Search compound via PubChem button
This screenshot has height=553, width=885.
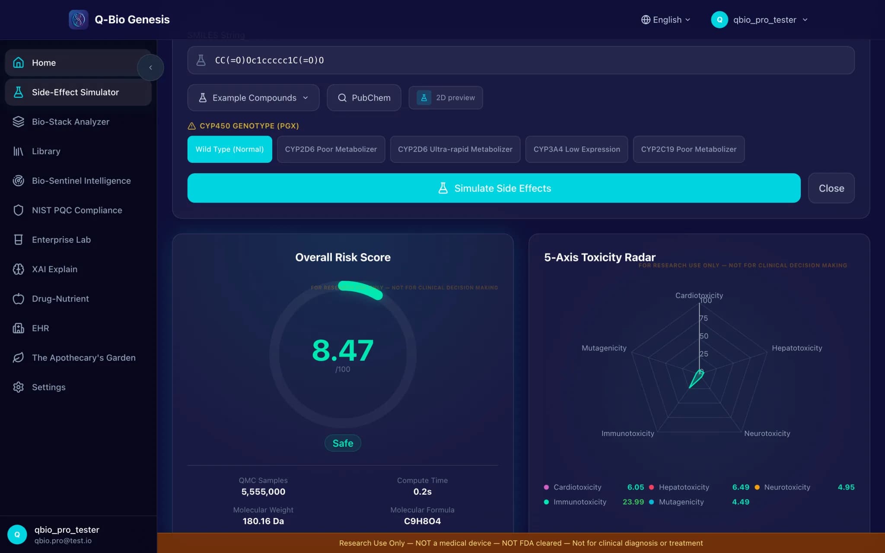364,98
